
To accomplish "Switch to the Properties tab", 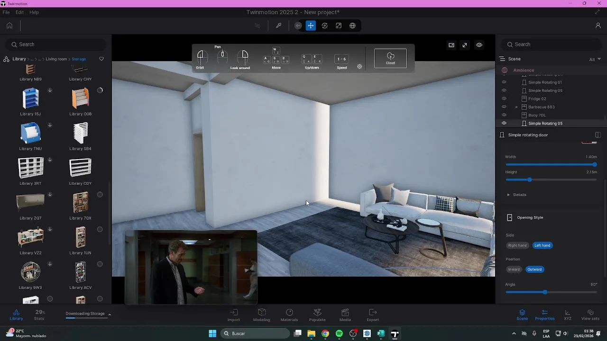I will (545, 315).
